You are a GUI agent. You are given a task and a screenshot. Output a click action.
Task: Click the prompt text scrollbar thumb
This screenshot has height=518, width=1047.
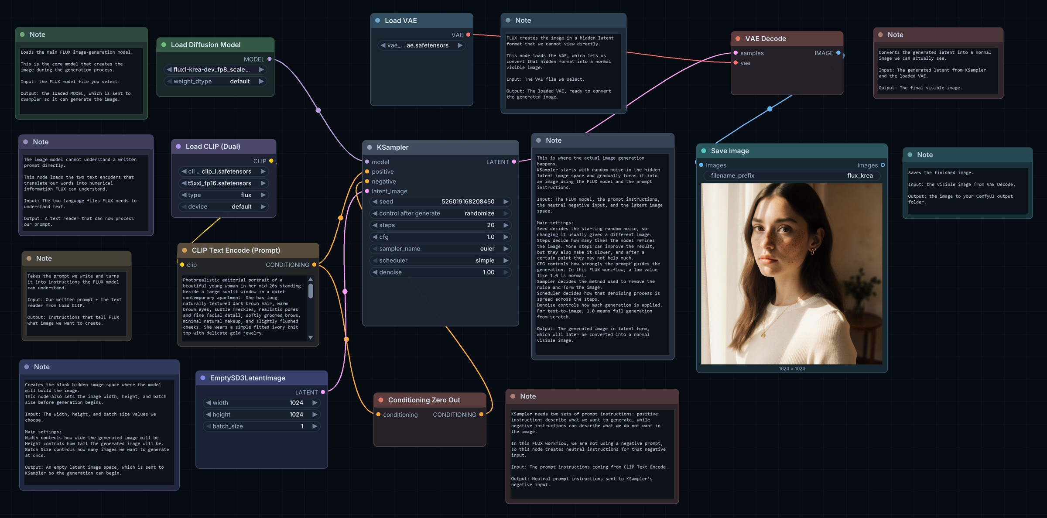[311, 291]
